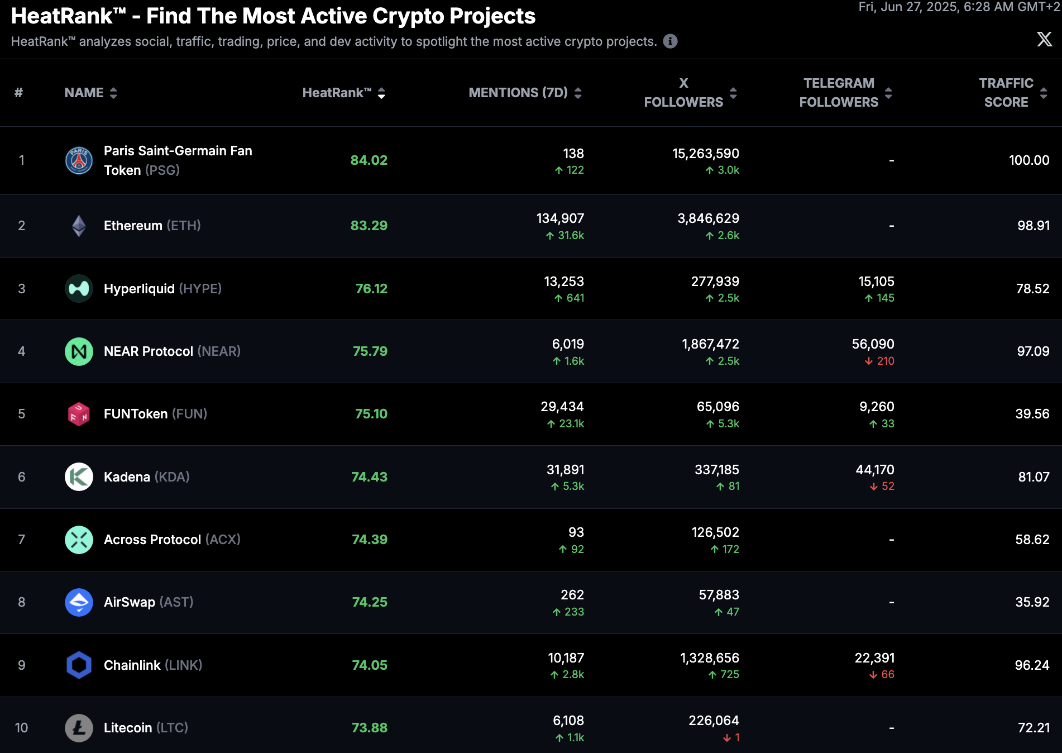Click the 76.12 HeatRank score
This screenshot has width=1062, height=753.
371,289
